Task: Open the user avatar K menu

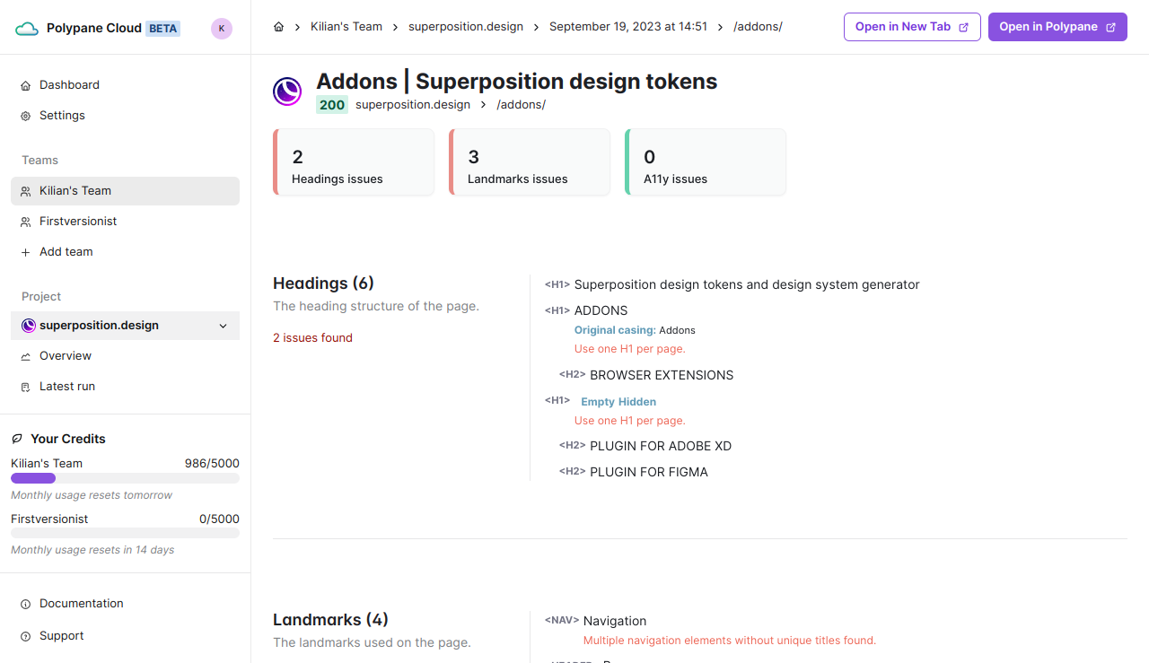Action: pos(222,29)
